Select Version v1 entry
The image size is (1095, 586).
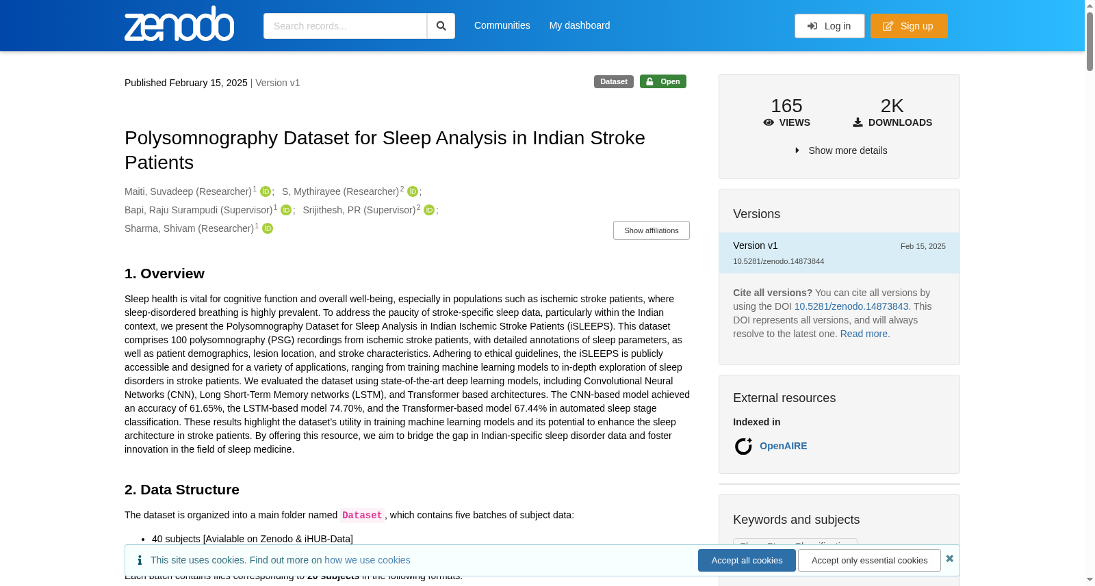click(839, 253)
